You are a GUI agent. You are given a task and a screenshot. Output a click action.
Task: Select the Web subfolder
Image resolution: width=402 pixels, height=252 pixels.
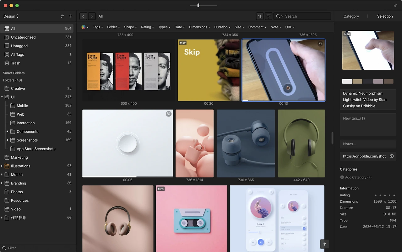pos(37,114)
